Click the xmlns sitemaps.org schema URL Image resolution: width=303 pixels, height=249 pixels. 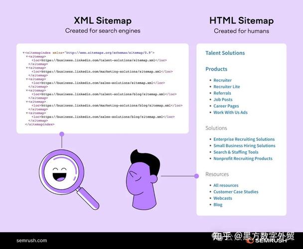pos(109,53)
